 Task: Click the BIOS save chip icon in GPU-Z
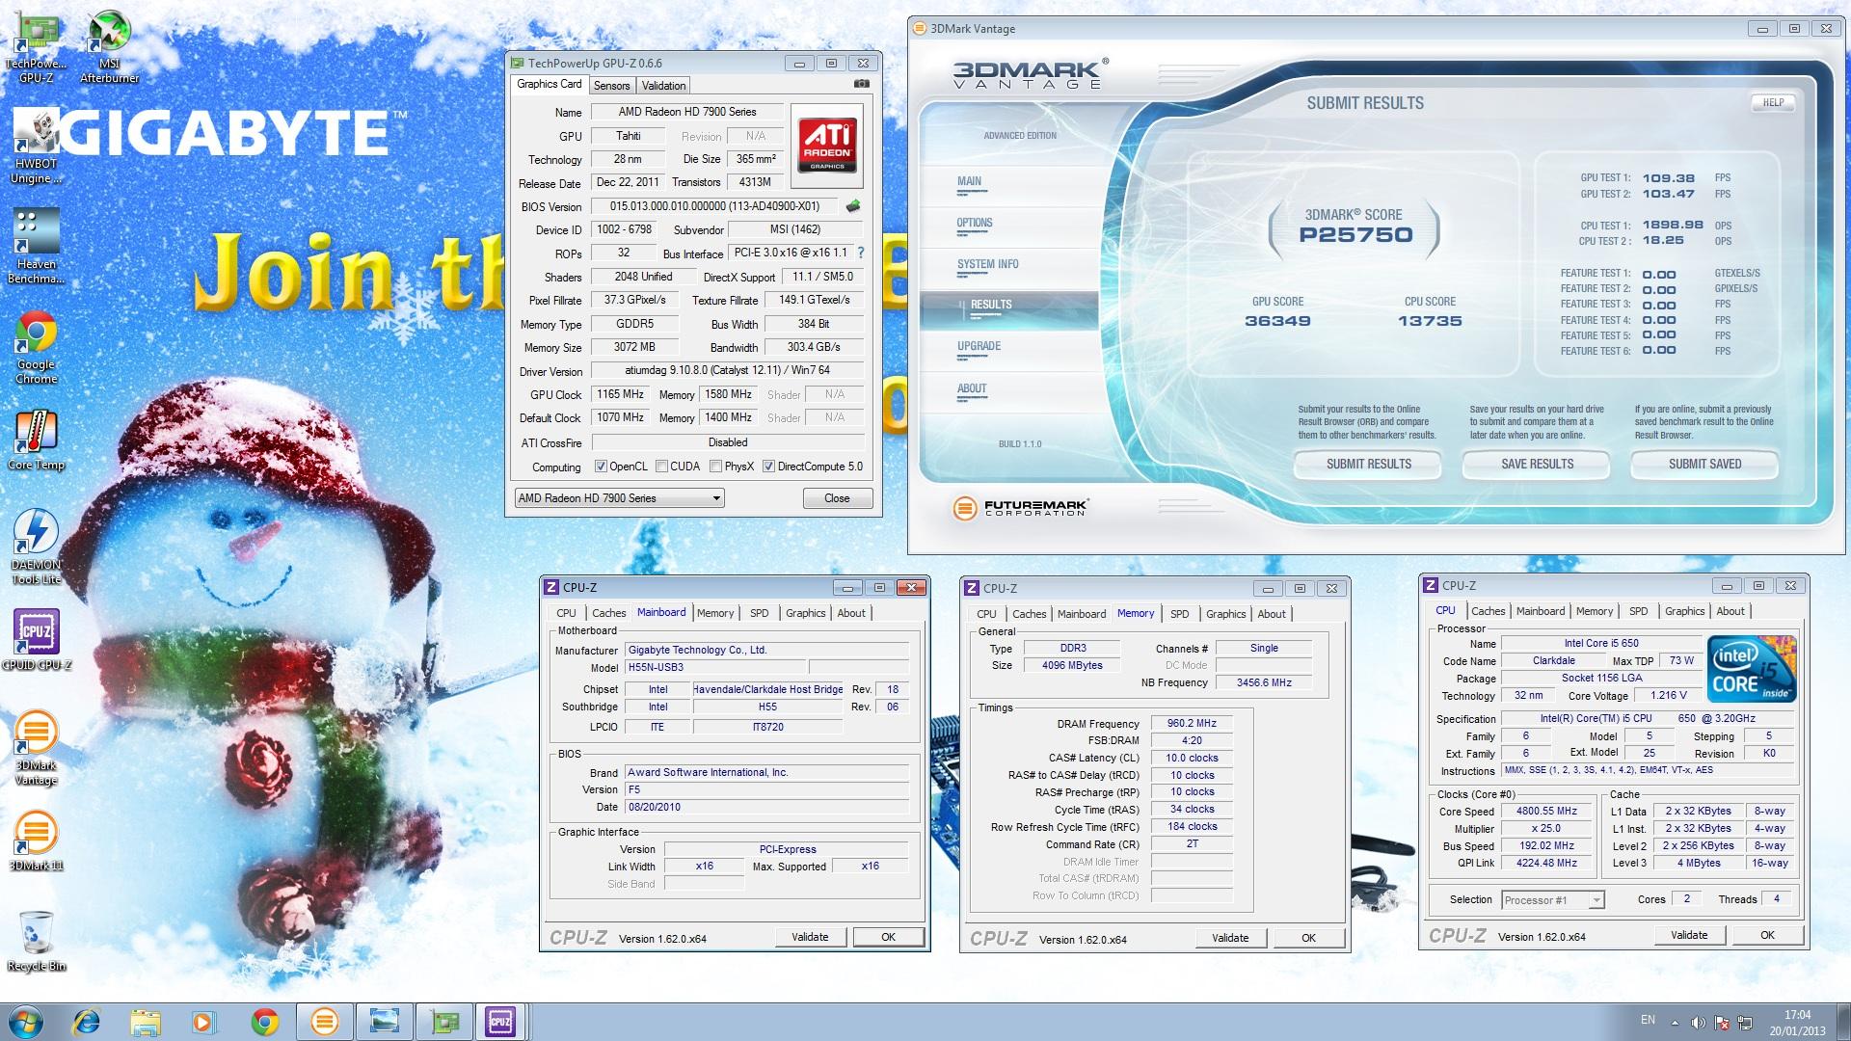click(853, 206)
